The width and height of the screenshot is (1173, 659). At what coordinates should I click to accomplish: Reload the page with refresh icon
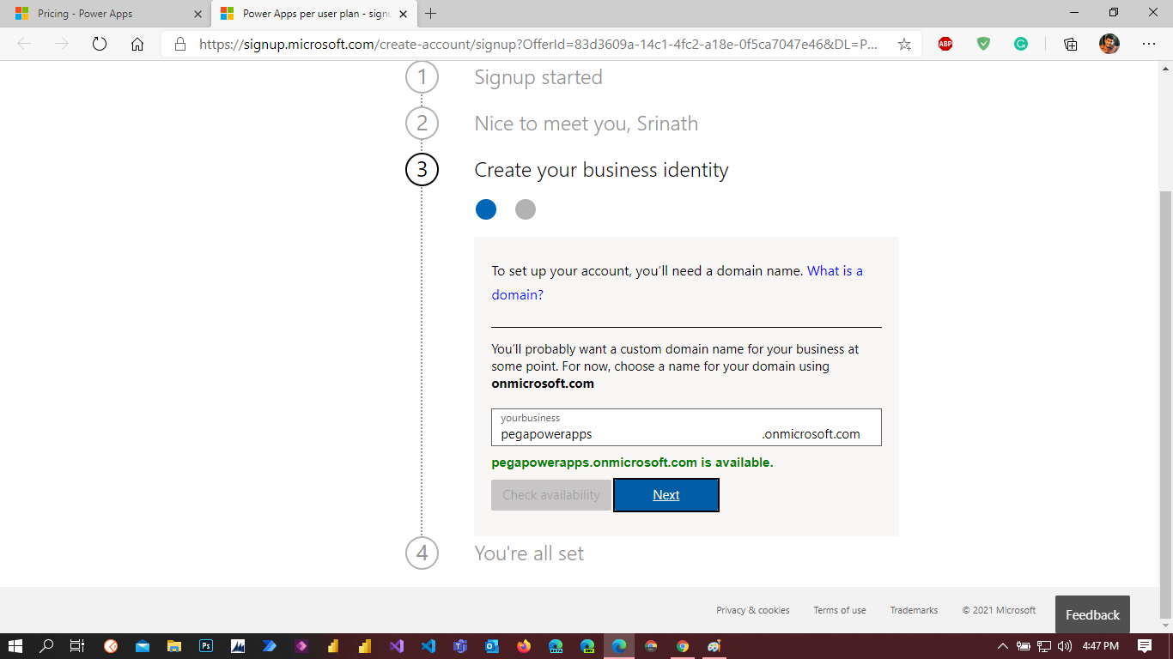(x=99, y=45)
